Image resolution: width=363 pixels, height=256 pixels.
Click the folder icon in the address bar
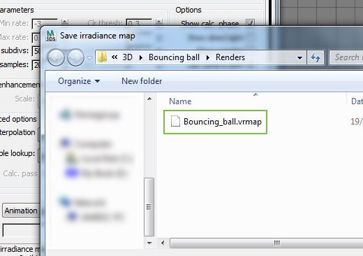tap(102, 57)
